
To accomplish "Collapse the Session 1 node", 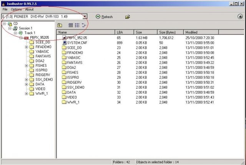I will click(x=10, y=28).
